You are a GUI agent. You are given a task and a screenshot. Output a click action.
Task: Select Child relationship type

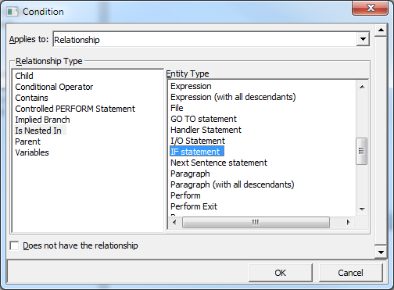pyautogui.click(x=24, y=76)
